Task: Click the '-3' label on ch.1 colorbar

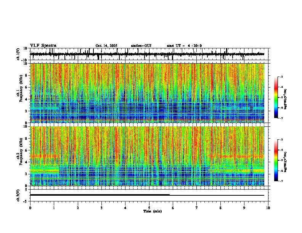Action: point(281,77)
